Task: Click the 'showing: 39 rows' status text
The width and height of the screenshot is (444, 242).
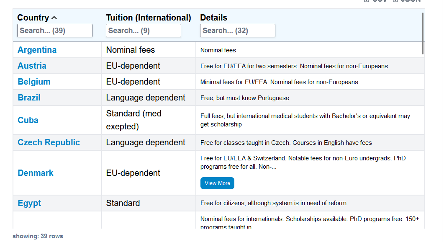Action: click(x=38, y=236)
